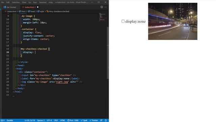Maximize the VS Code window
216x122 pixels.
pyautogui.click(x=99, y=2)
